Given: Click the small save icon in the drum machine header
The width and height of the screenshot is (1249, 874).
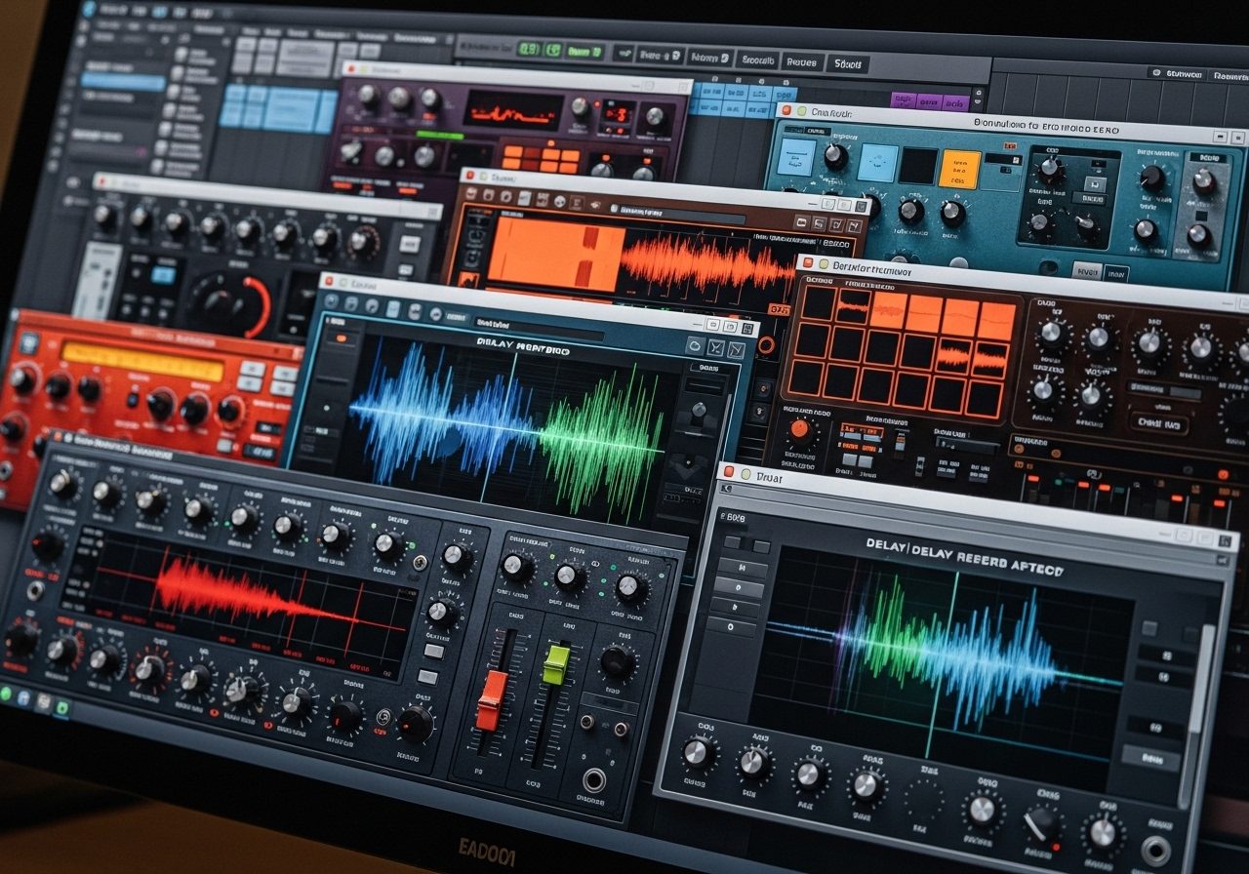Looking at the screenshot, I should pos(823,265).
